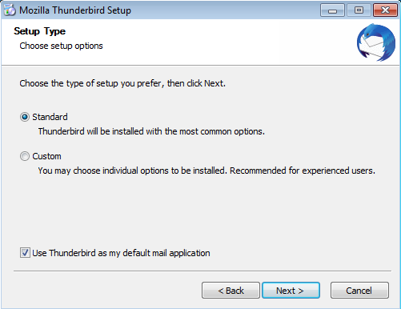Click the "Mozilla Thunderbird Setup" title bar text
Image resolution: width=401 pixels, height=309 pixels.
click(x=75, y=10)
